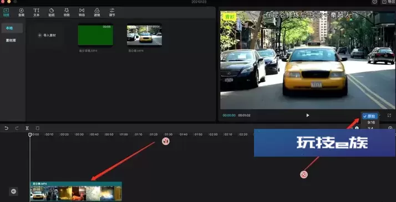Screen dimensions: 396x202
Task: Click the 02:00 mark on timeline ruler
Action: tap(214, 134)
